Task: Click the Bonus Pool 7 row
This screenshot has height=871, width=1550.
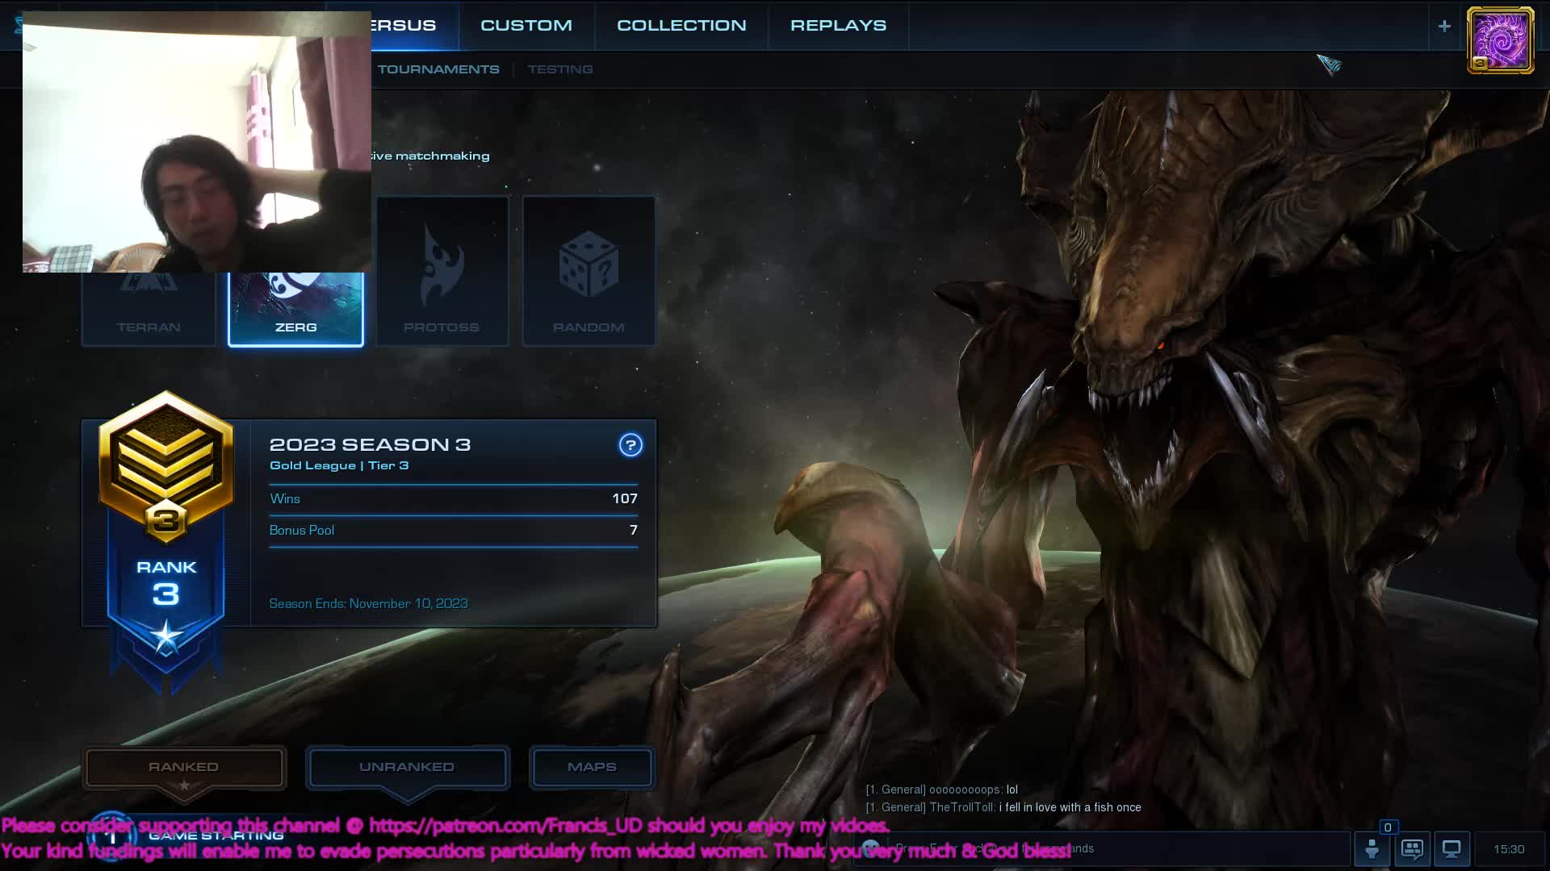Action: [454, 531]
